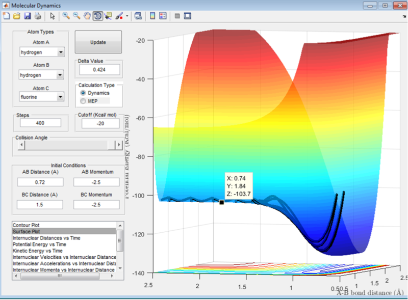Open a file with the folder icon
Image resolution: width=408 pixels, height=300 pixels.
[x=16, y=16]
